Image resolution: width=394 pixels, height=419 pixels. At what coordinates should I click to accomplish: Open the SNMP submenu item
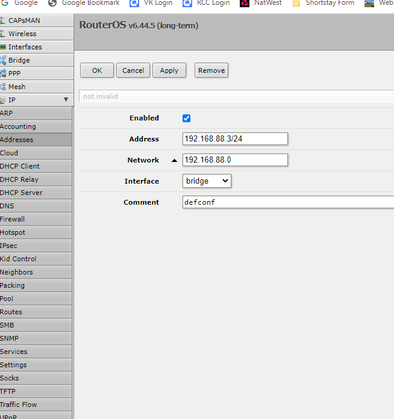[36, 338]
